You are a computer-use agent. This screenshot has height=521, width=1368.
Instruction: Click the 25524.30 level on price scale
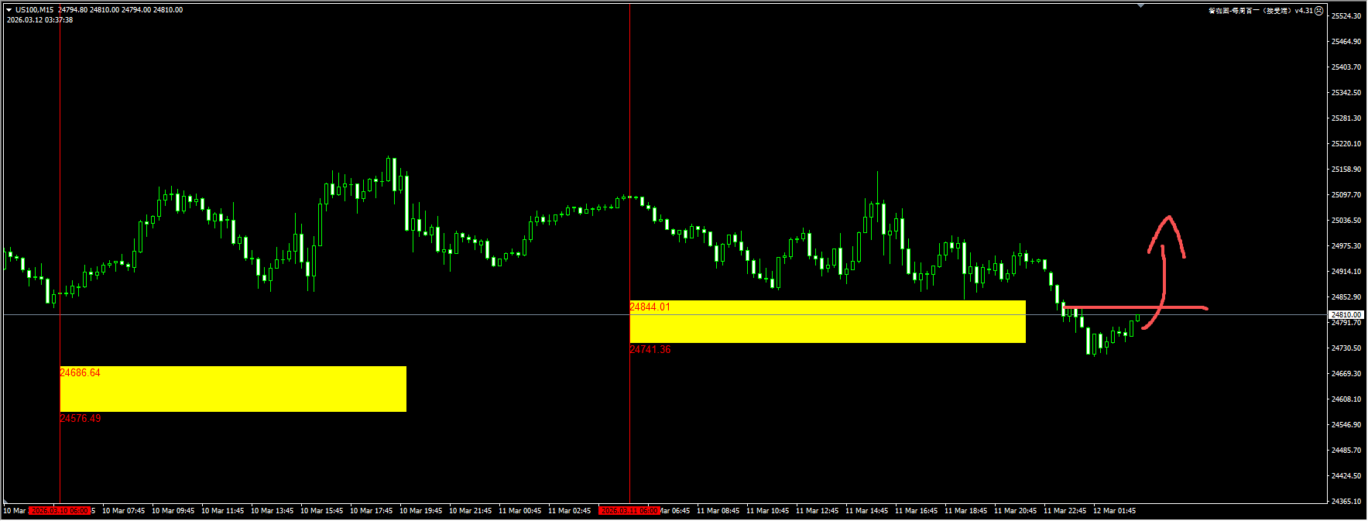pos(1346,16)
